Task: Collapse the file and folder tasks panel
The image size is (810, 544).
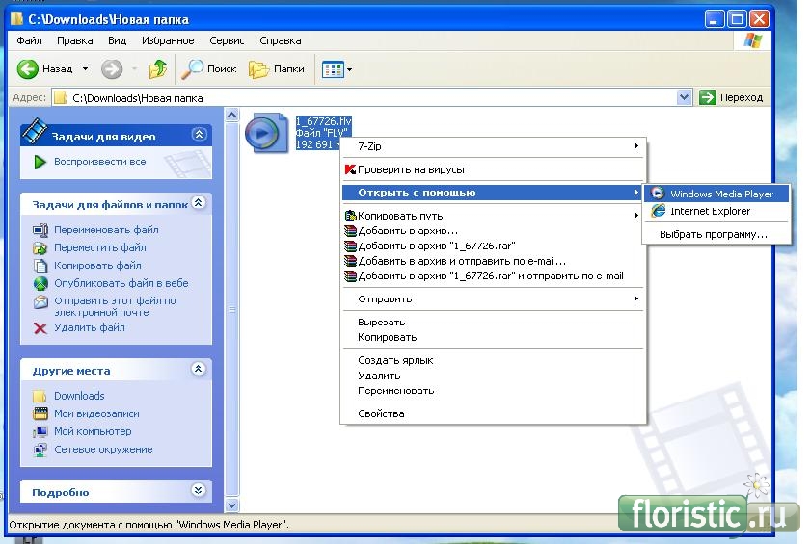Action: tap(199, 203)
